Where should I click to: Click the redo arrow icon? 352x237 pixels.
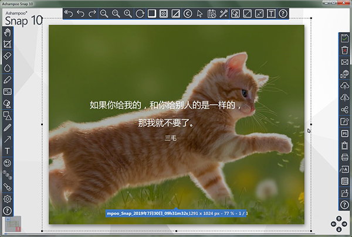pyautogui.click(x=92, y=13)
